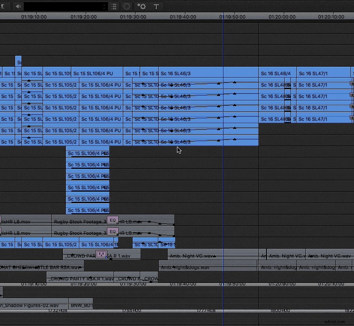
Task: Expand the small arrow box on the far-right Sc 16 SL47/1 track
Action: click(x=351, y=119)
